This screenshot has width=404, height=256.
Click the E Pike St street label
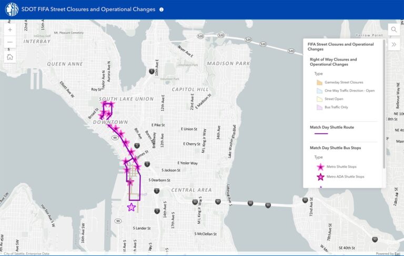click(158, 125)
